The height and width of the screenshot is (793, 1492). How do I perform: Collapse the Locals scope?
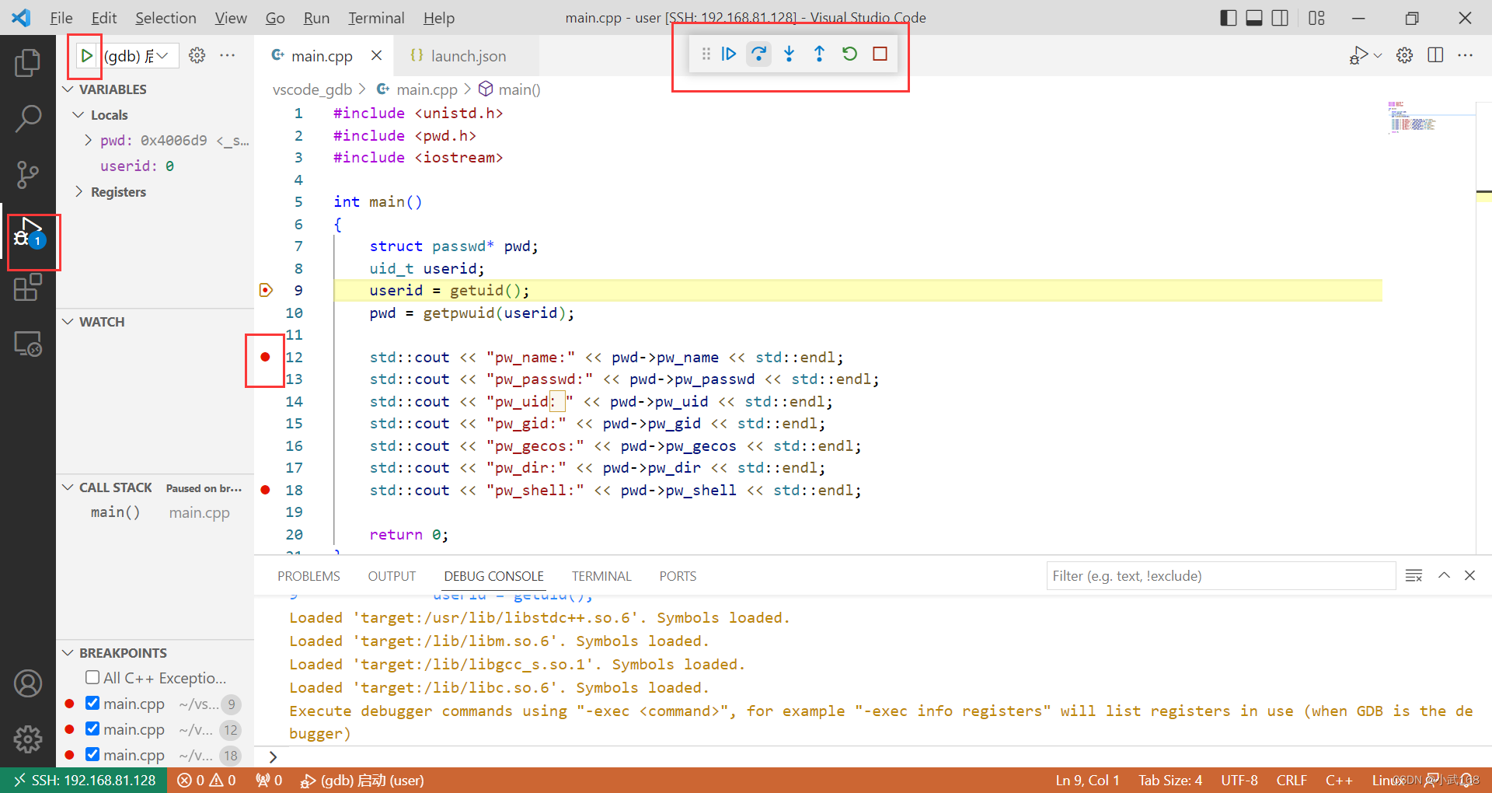(x=78, y=115)
